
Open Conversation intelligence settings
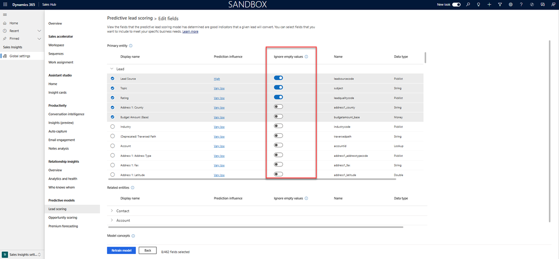[66, 114]
